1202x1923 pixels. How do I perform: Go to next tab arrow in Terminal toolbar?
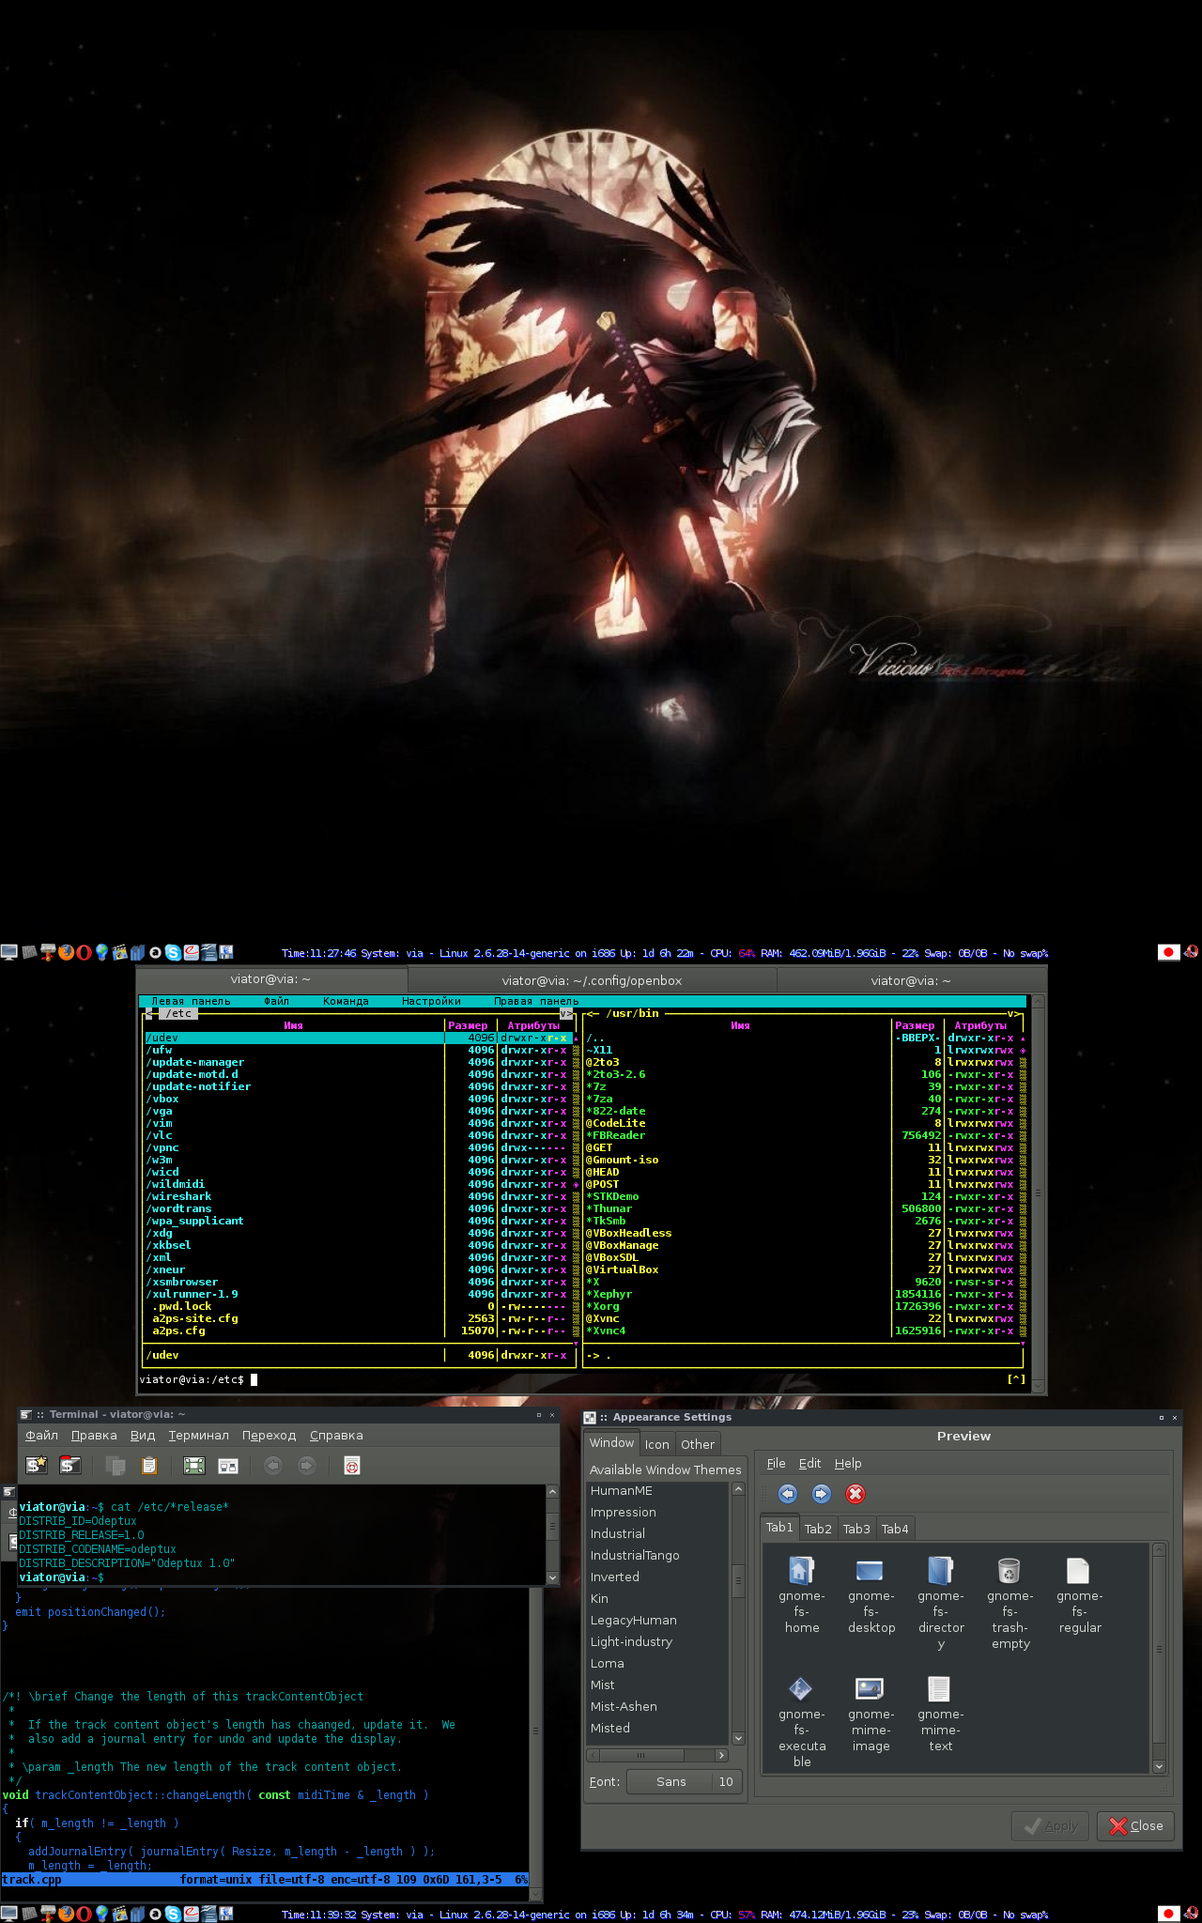pos(307,1465)
